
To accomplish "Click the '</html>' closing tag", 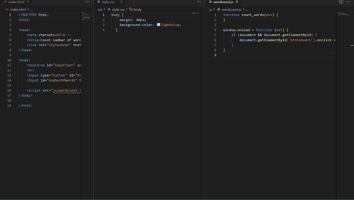I will coord(25,106).
